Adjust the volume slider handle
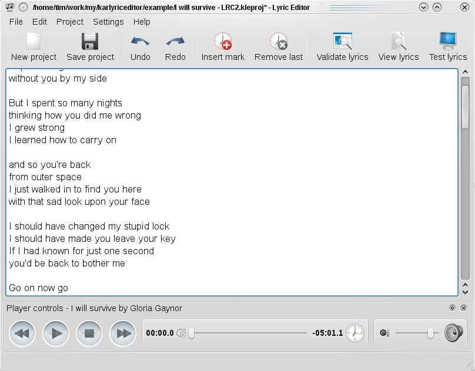475x371 pixels. [430, 333]
